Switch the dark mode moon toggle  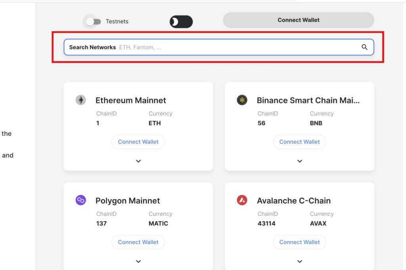[x=181, y=22]
